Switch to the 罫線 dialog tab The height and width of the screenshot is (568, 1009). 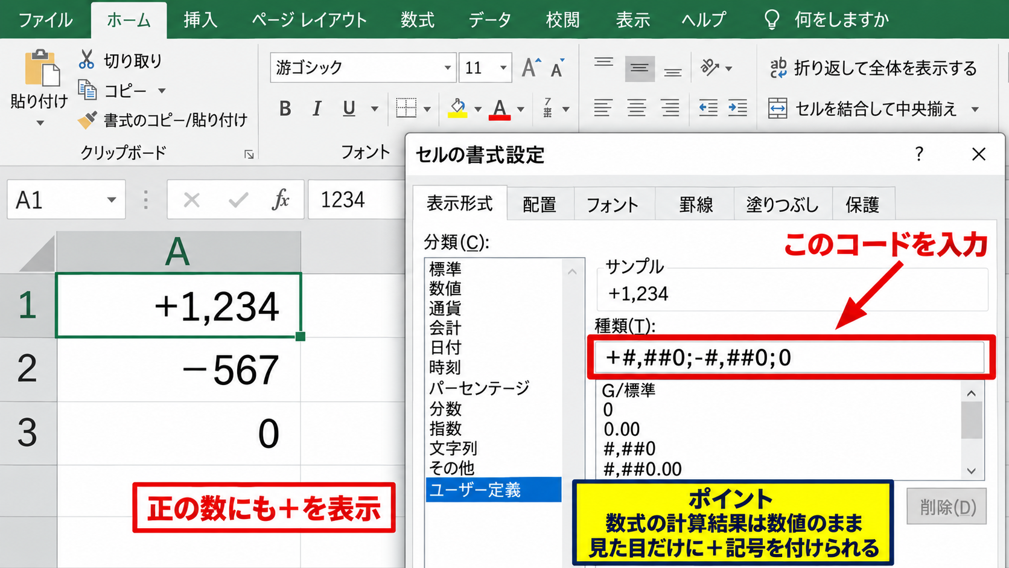click(x=696, y=205)
